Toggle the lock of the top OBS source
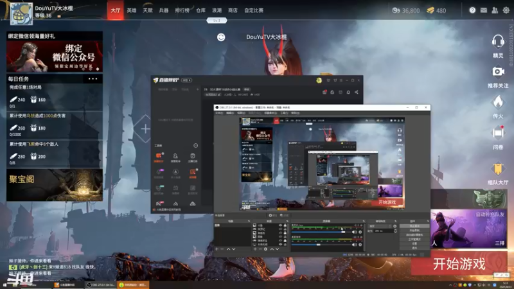514x289 pixels. pos(285,225)
